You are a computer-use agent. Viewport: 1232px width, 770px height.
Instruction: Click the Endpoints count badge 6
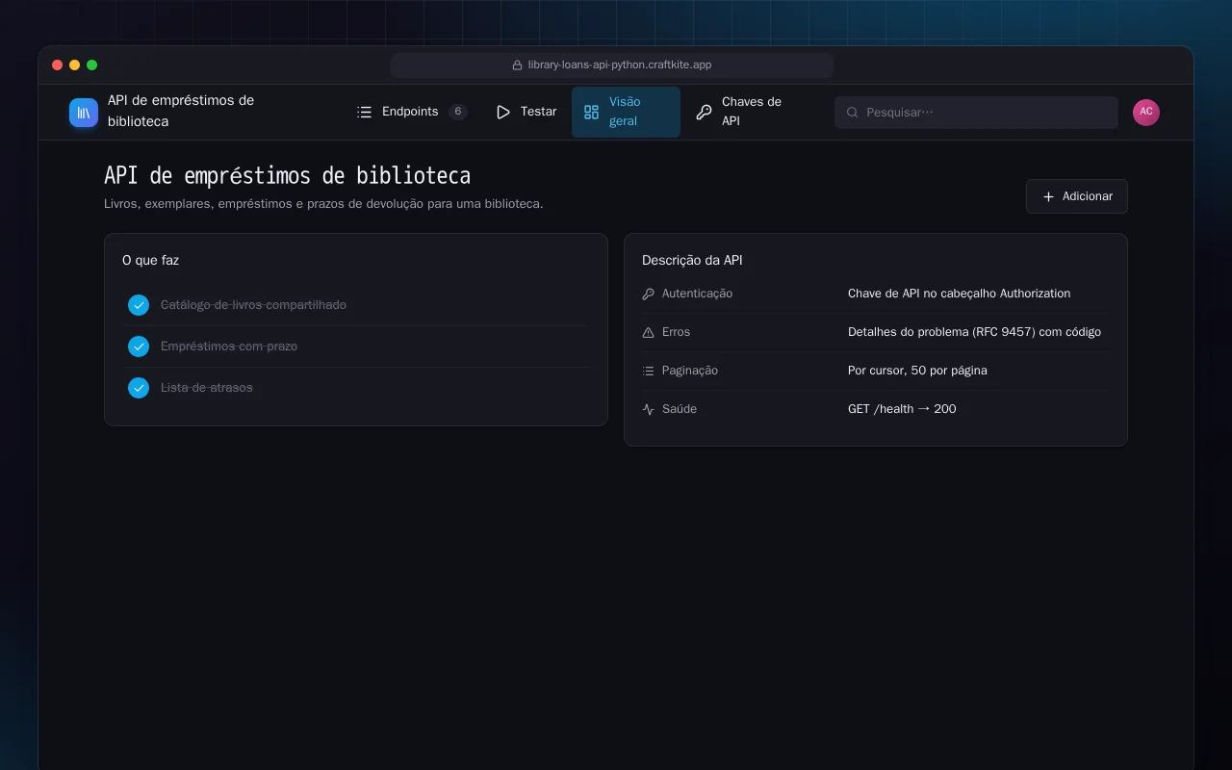(x=458, y=112)
